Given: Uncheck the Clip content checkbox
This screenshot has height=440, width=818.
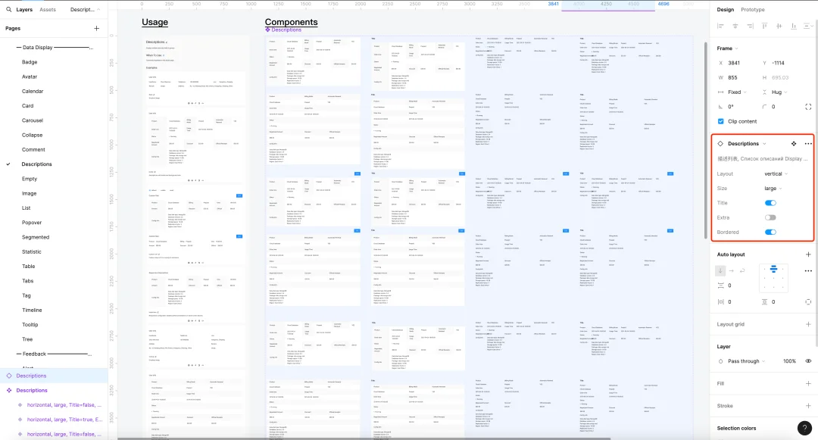Looking at the screenshot, I should point(721,121).
